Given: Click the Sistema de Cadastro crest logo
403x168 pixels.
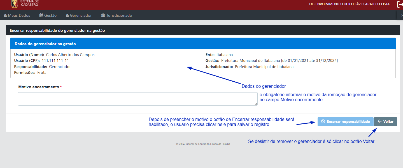Looking at the screenshot, I should 15,4.
